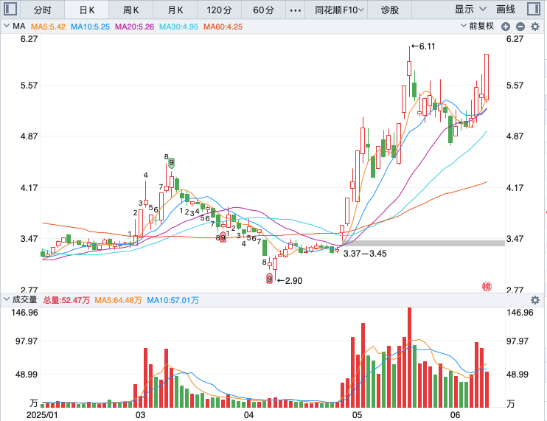Viewport: 547px width, 421px height.
Task: Select the 120分 period tab
Action: (x=220, y=10)
